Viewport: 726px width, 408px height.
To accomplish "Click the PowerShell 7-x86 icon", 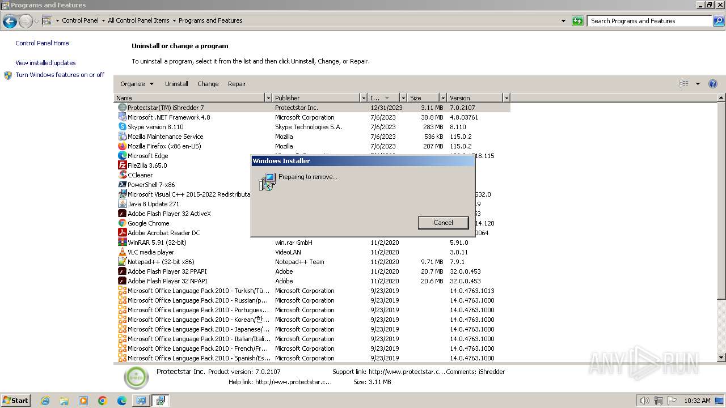I will pyautogui.click(x=122, y=185).
